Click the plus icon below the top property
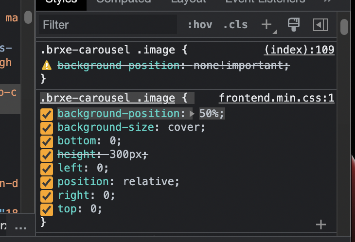Viewport: 355px width, 242px height. tap(320, 224)
